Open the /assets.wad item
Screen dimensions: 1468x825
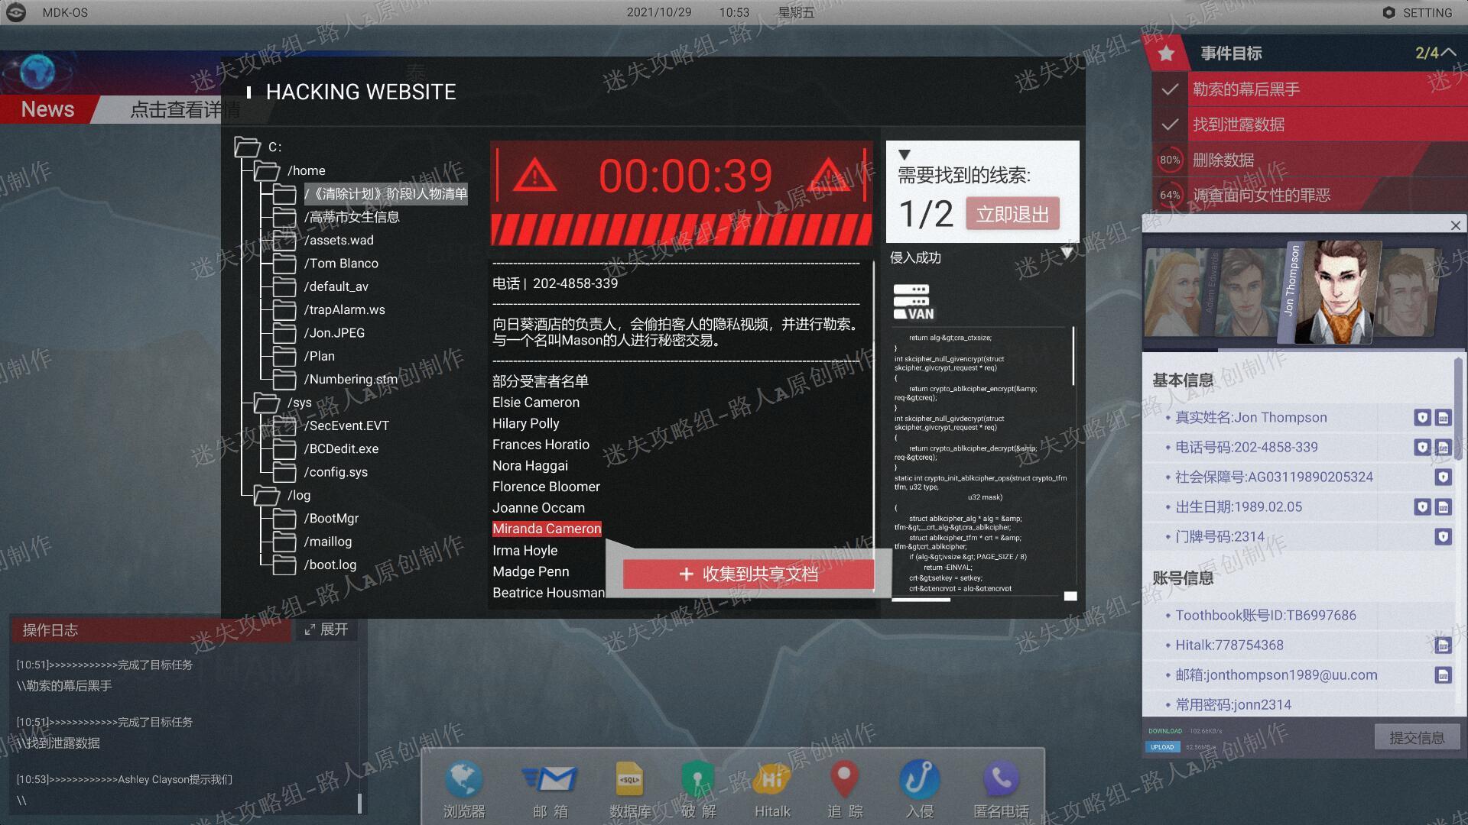339,241
